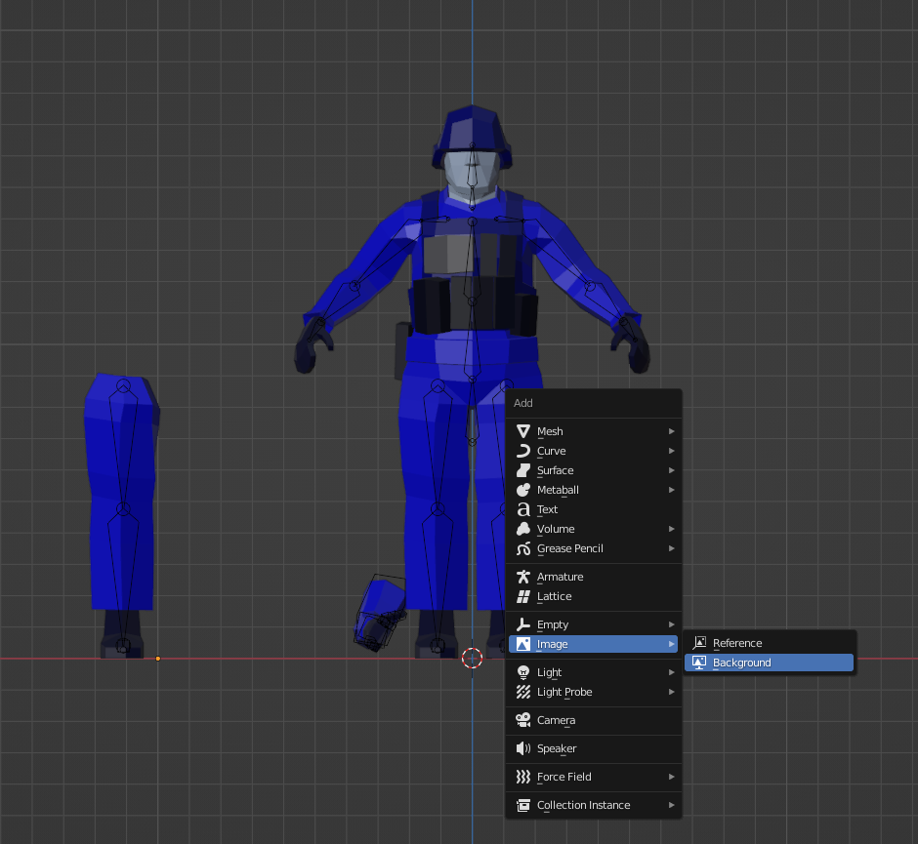918x844 pixels.
Task: Click the Curve icon in Add menu
Action: 523,451
